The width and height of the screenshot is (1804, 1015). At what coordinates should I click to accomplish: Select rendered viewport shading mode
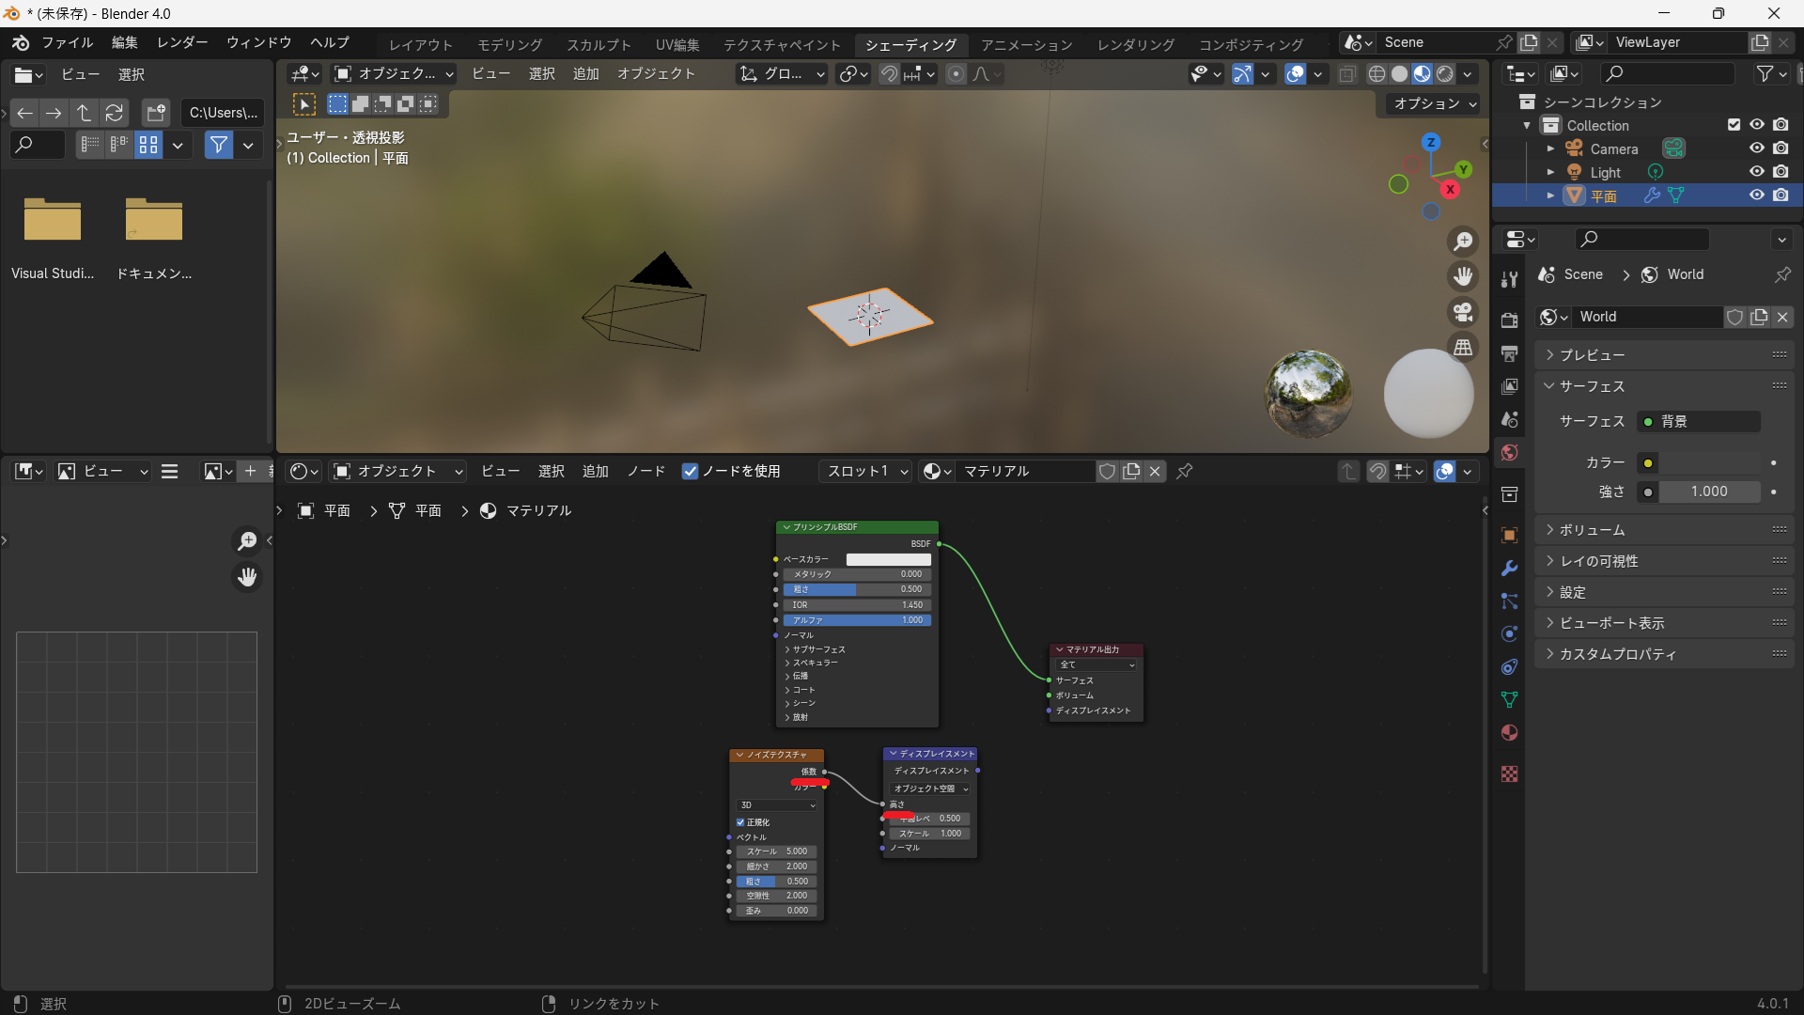click(x=1445, y=74)
